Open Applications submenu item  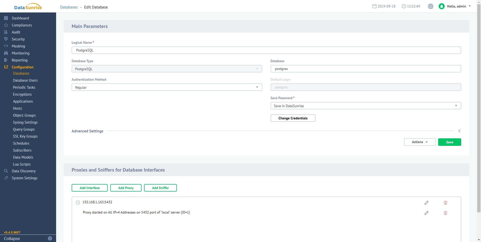pos(23,101)
